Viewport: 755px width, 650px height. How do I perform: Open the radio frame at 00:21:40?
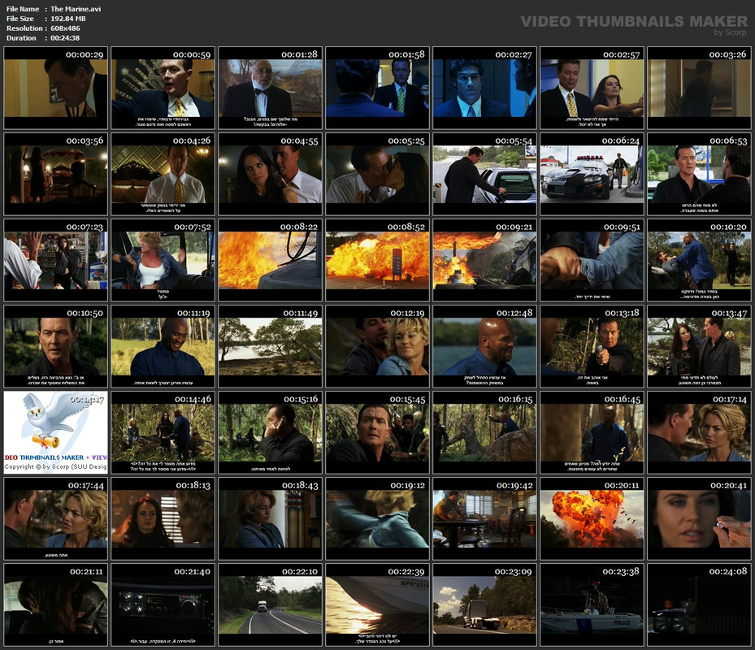tap(163, 605)
